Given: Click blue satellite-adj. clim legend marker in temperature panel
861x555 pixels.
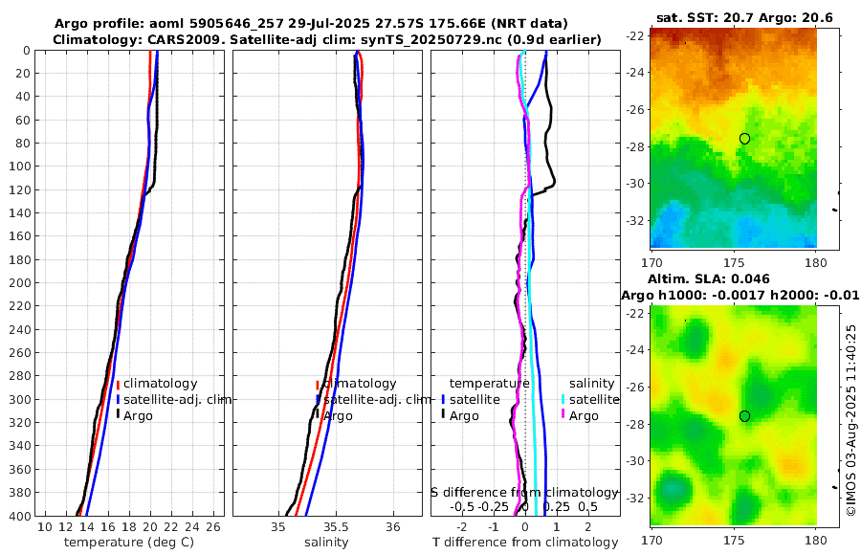Looking at the screenshot, I should click(118, 399).
